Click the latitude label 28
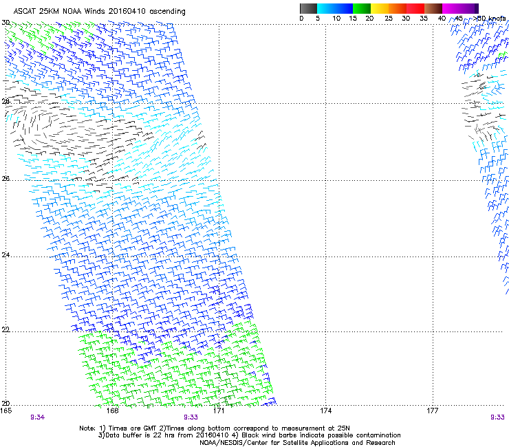 click(6, 102)
